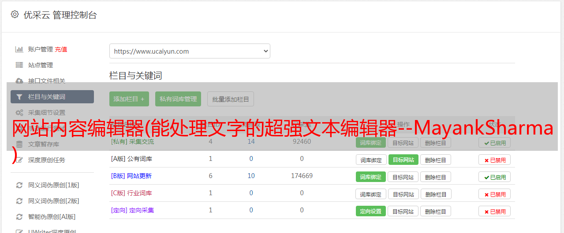
Task: Open UWriter深度原创 in the sidebar
Action: point(52,231)
